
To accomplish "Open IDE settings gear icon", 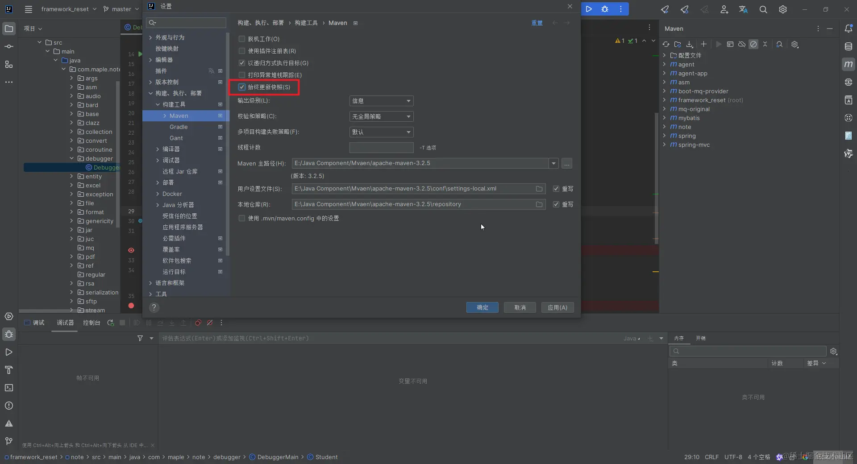I will (x=783, y=9).
